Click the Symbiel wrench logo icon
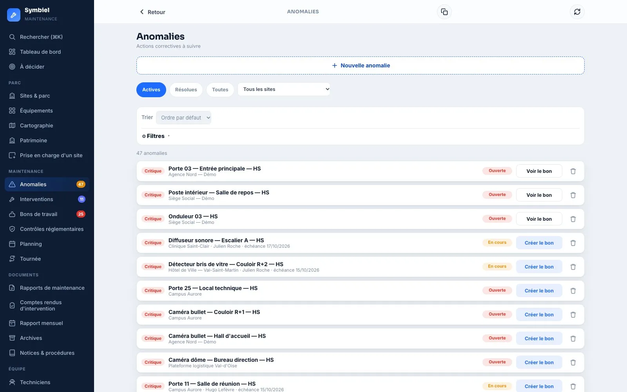This screenshot has width=627, height=392. tap(14, 15)
